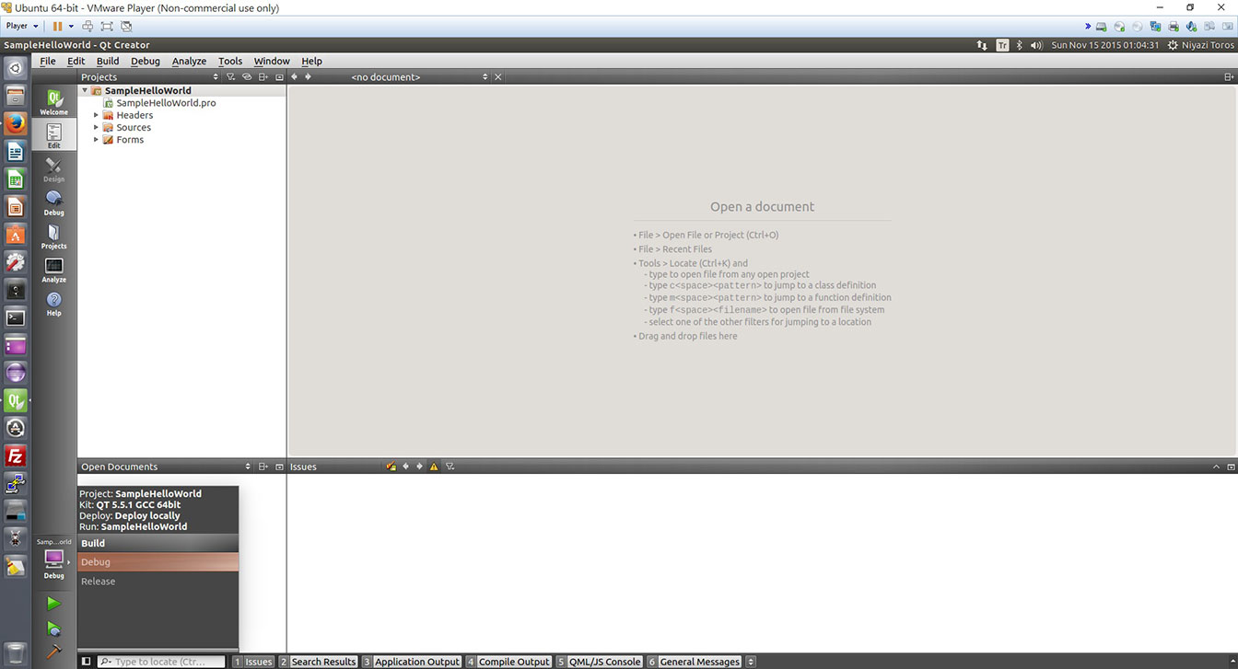
Task: Expand the Headers folder
Action: pyautogui.click(x=96, y=115)
